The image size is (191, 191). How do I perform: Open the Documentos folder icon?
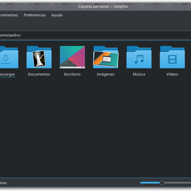tap(39, 57)
